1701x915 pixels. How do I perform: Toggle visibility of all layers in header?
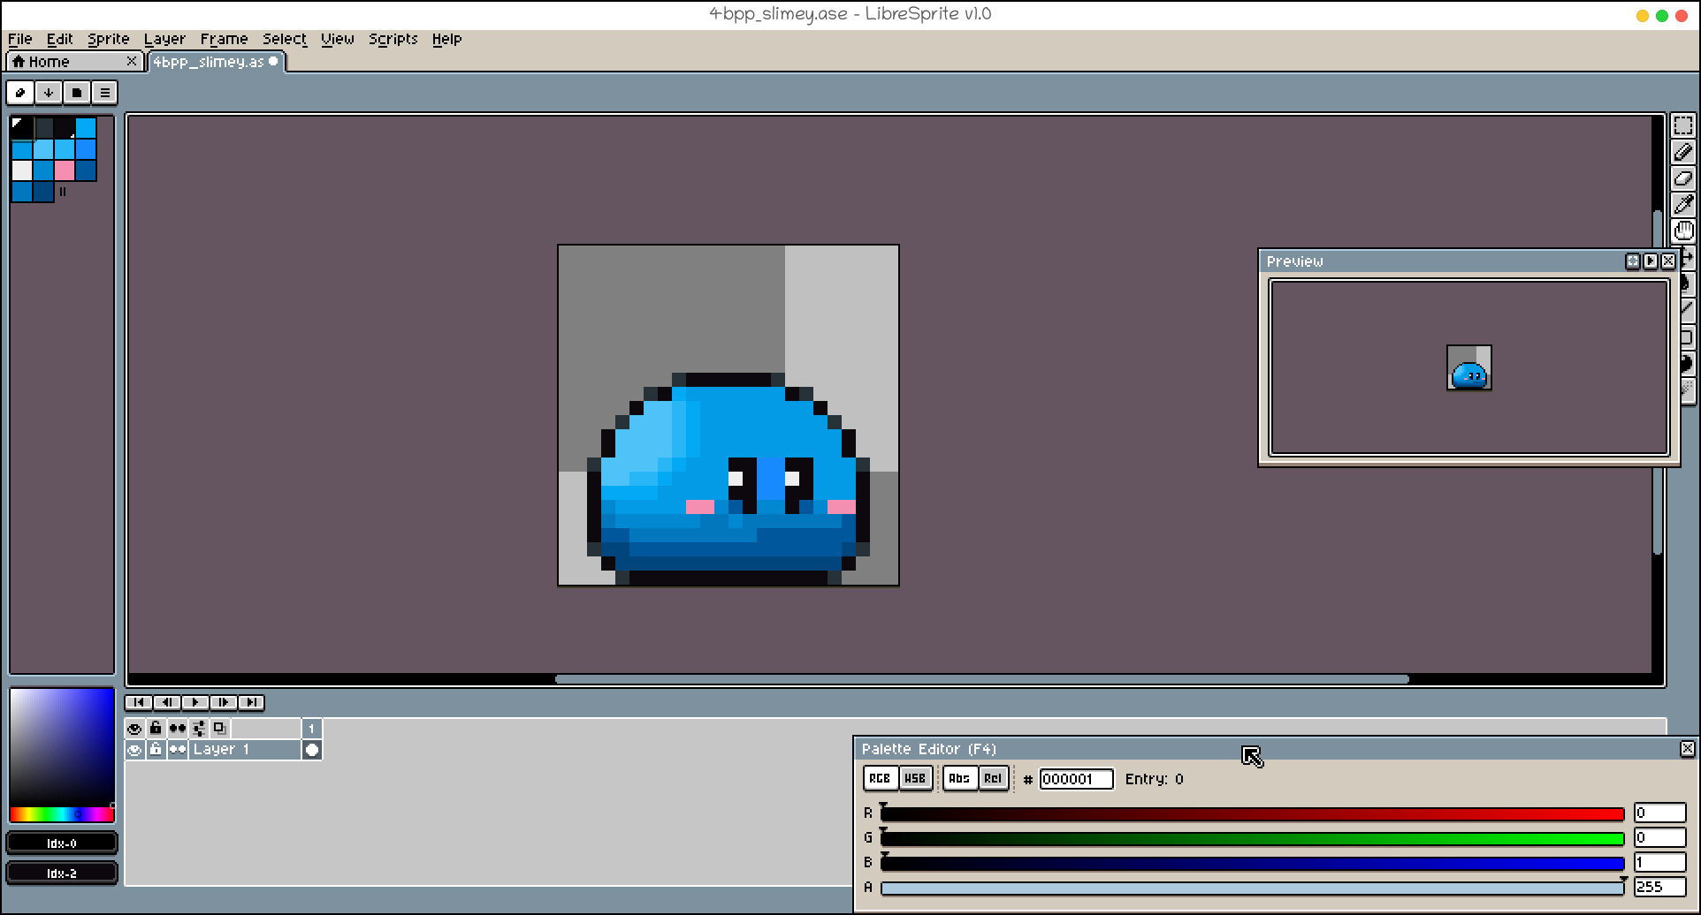[x=134, y=729]
